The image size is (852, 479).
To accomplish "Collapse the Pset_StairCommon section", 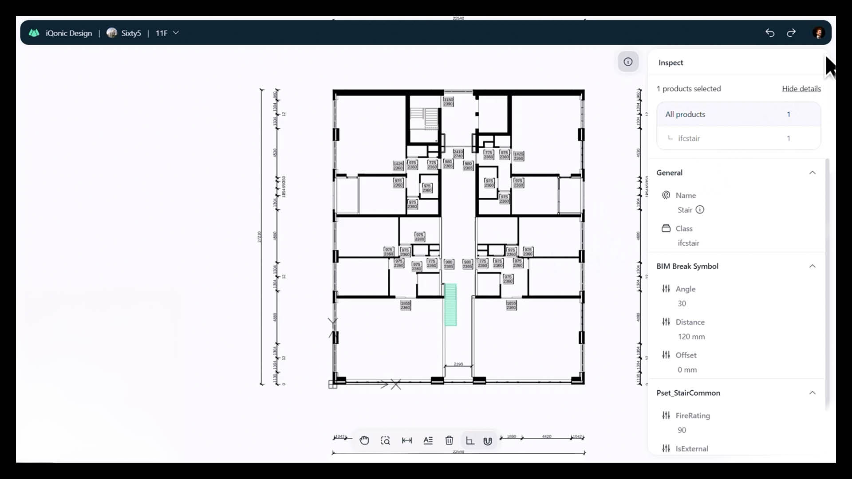I will pyautogui.click(x=812, y=393).
